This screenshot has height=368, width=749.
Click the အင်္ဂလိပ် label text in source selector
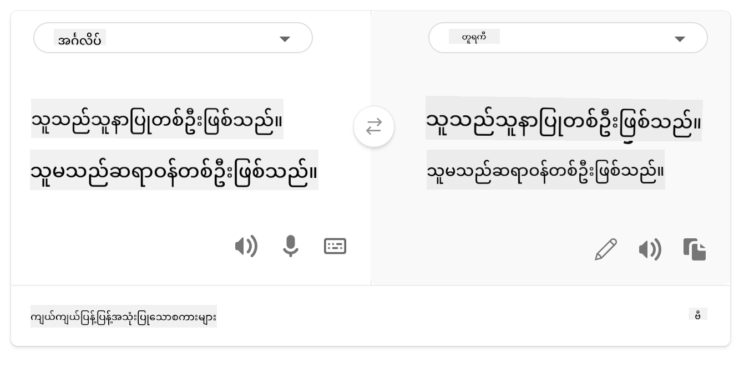pos(80,39)
